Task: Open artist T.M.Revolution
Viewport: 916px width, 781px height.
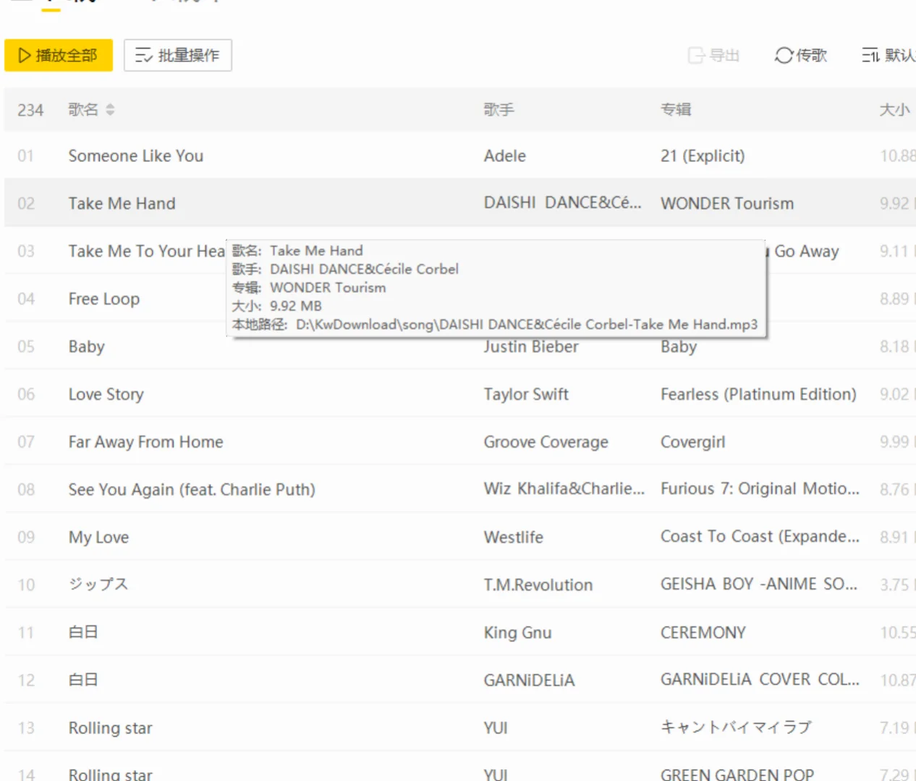Action: pyautogui.click(x=538, y=585)
